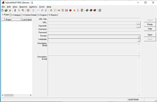Click into the URL Title field
The image size is (157, 102).
click(x=94, y=20)
